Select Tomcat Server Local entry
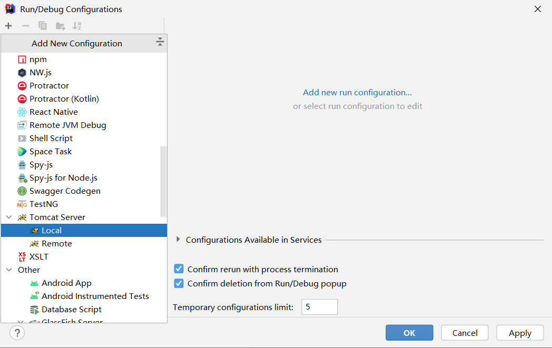Image resolution: width=552 pixels, height=348 pixels. pos(84,231)
